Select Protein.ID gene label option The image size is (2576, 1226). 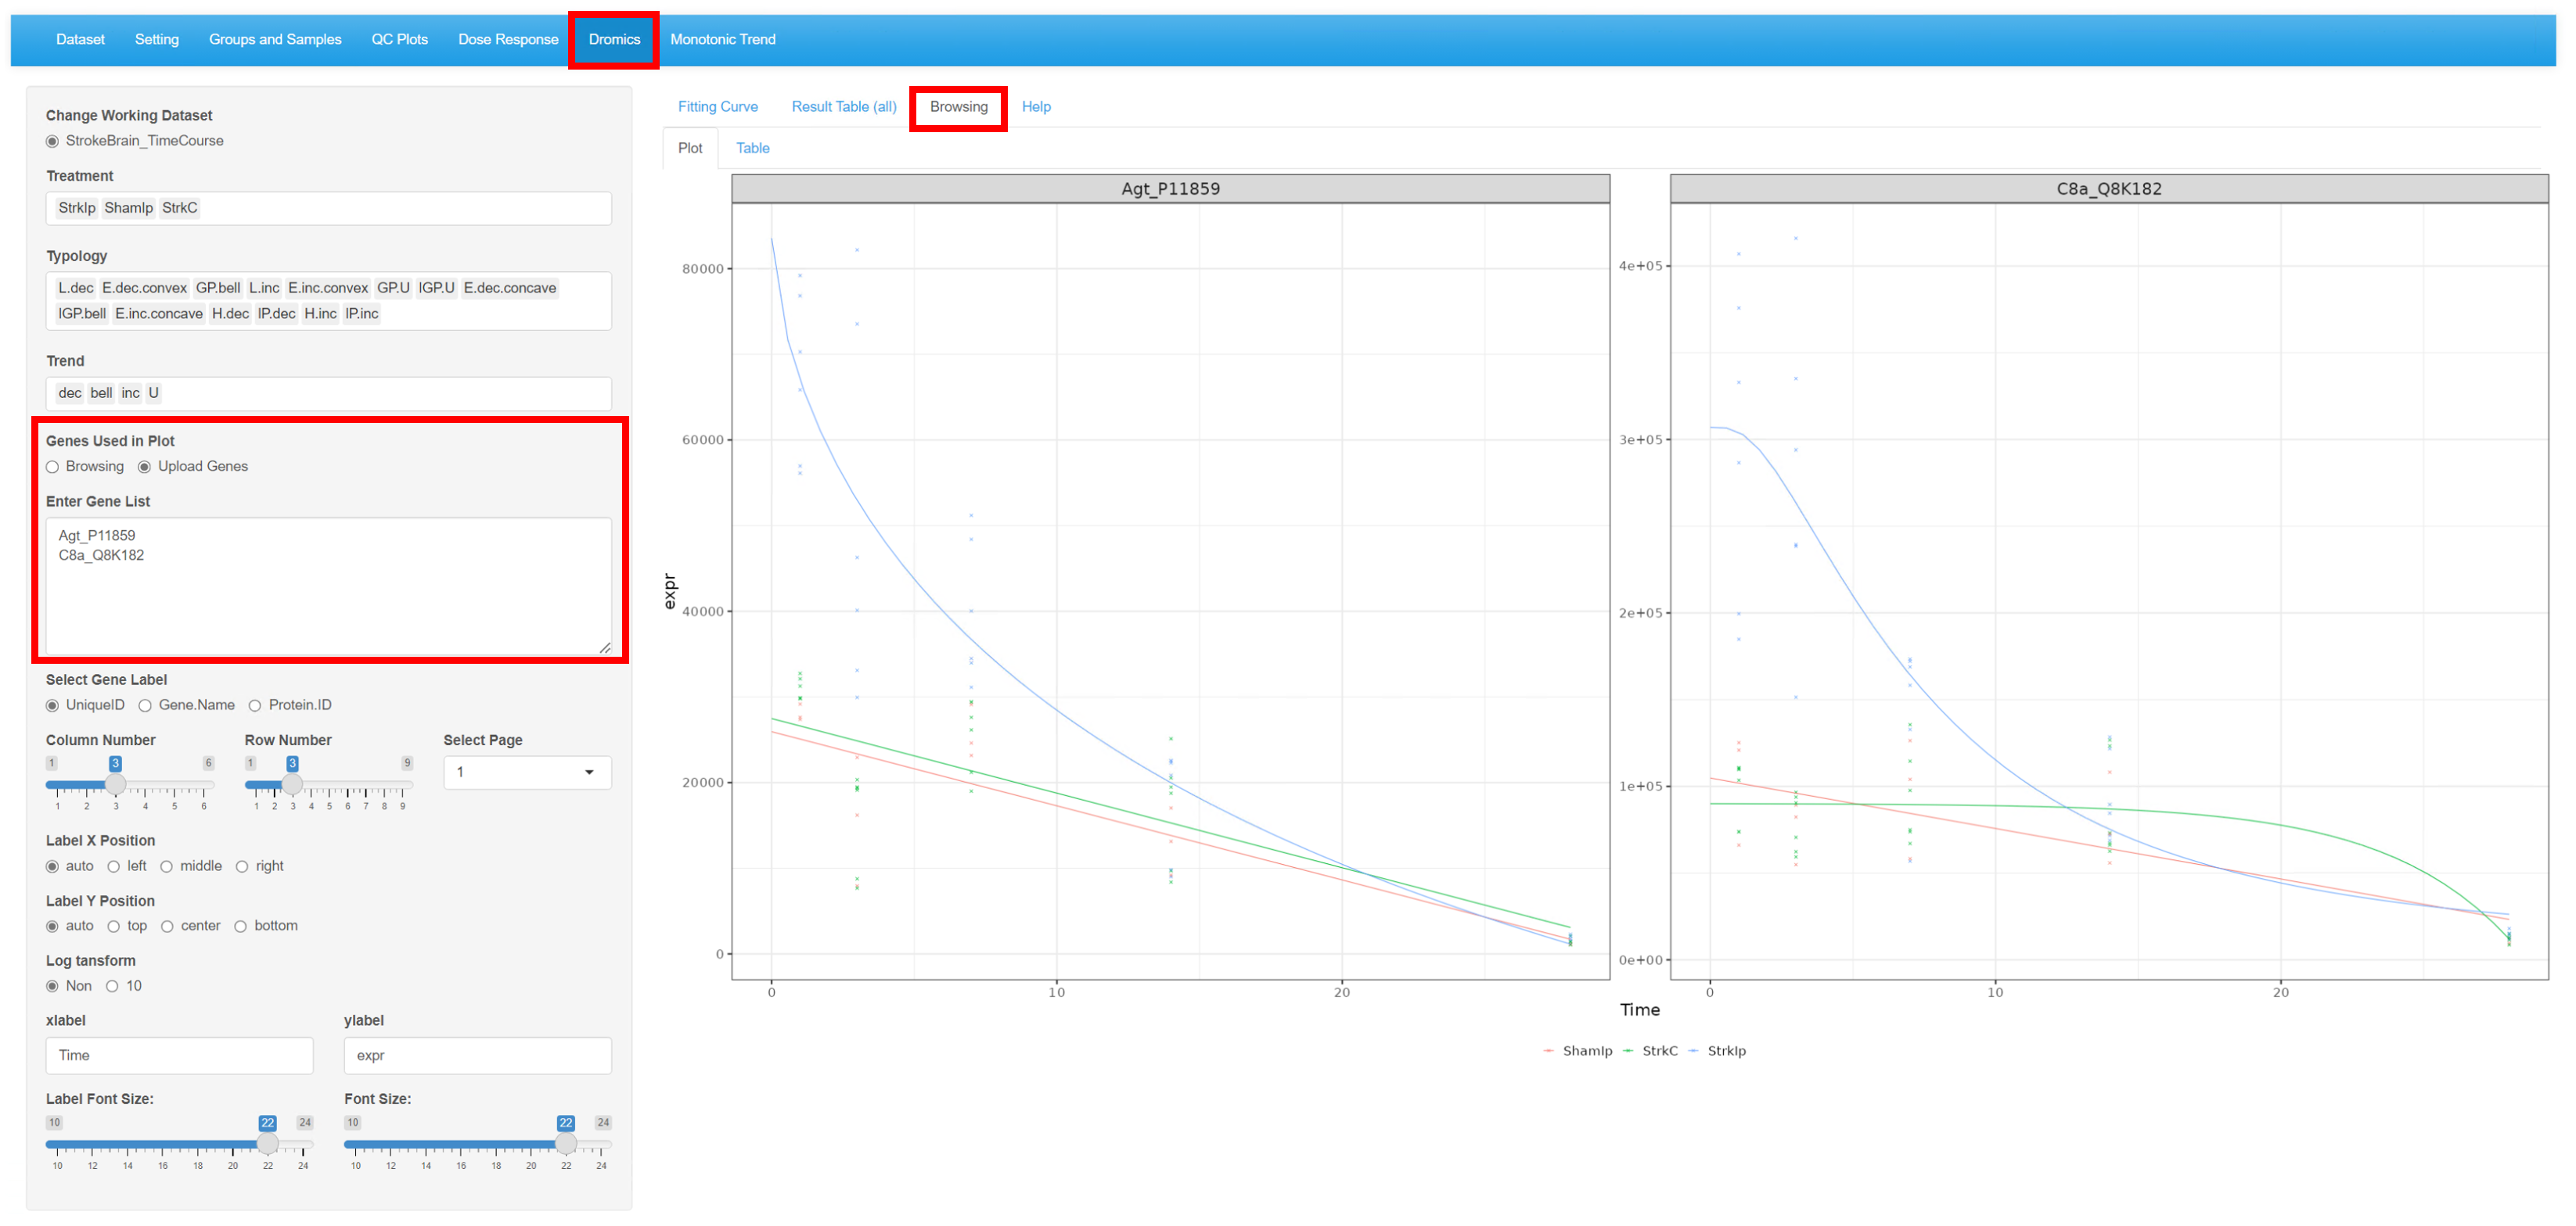point(256,706)
